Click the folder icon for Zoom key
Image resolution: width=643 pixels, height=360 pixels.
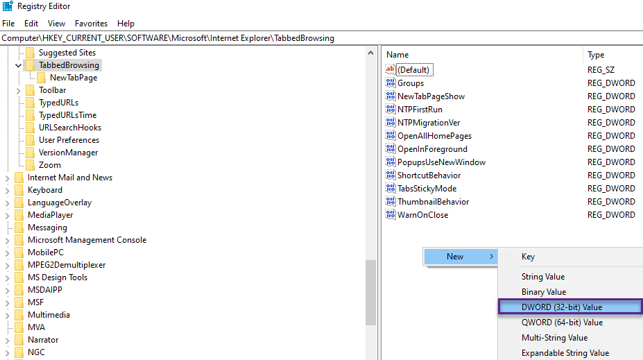(x=30, y=165)
